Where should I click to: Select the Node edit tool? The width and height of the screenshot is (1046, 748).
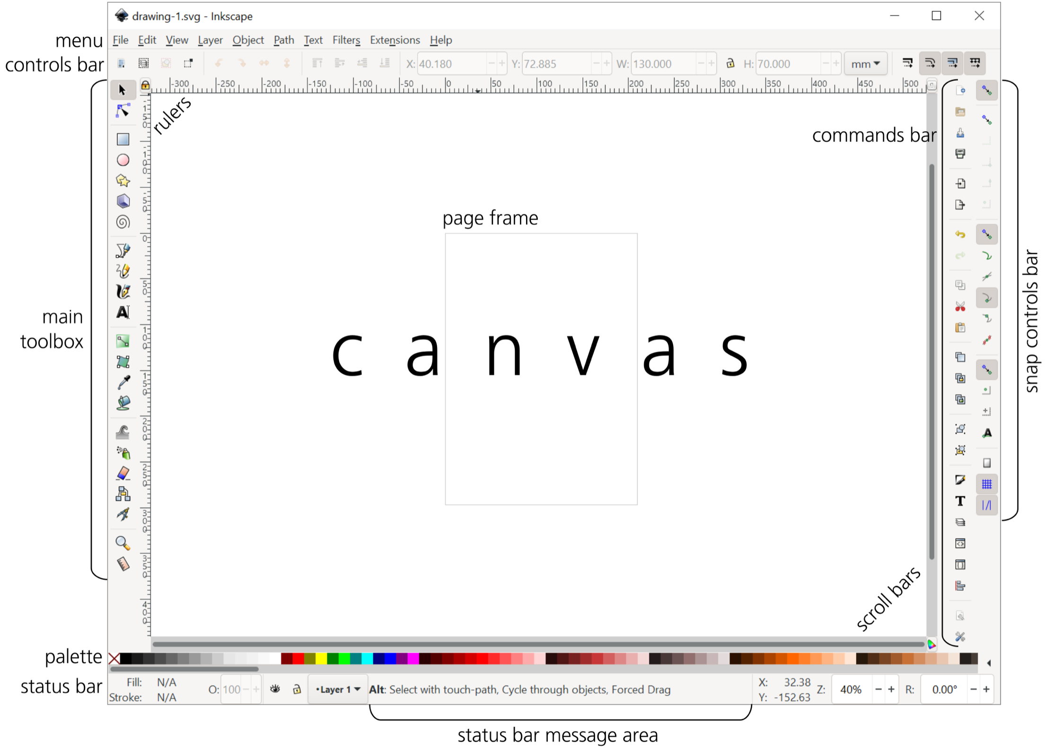coord(123,111)
